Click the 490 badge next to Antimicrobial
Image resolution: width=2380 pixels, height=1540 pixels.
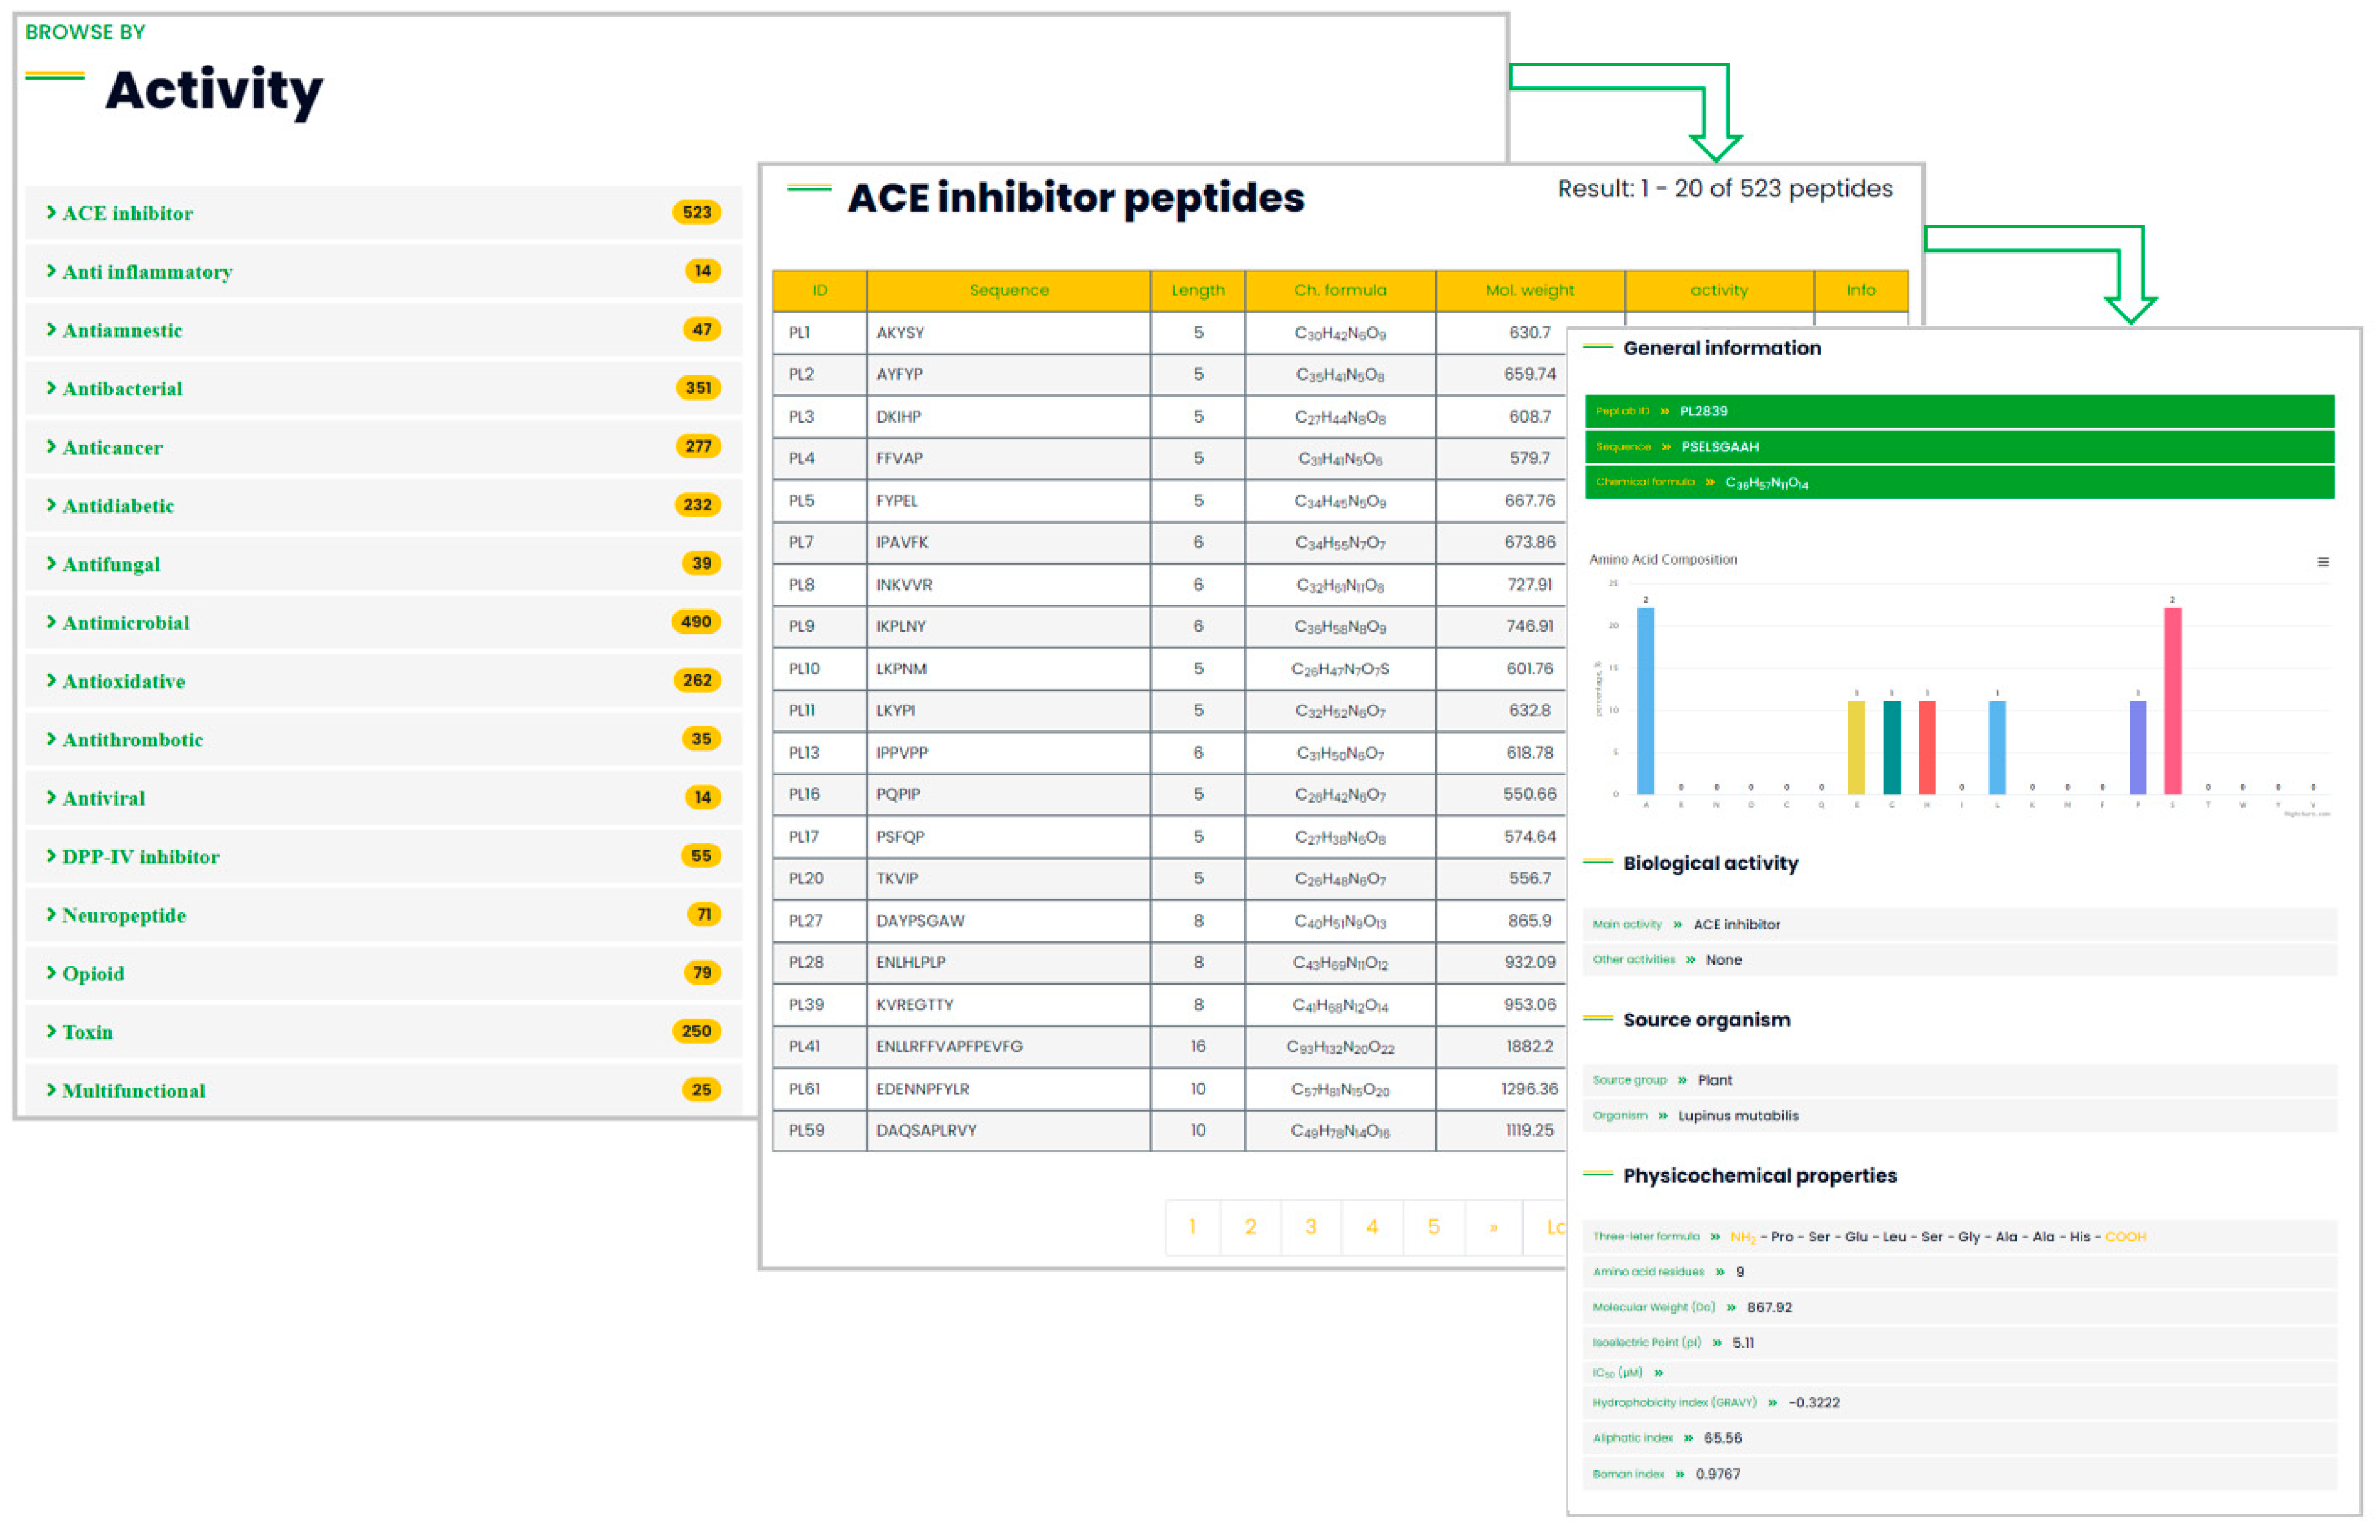696,622
